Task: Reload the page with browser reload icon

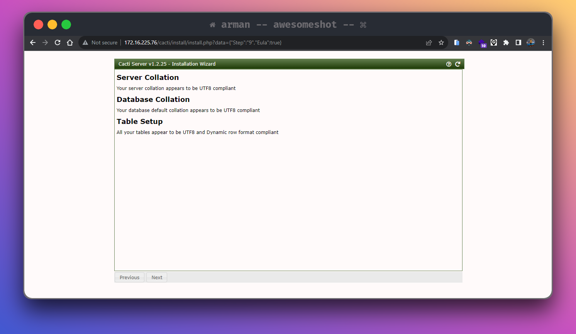Action: [x=58, y=42]
